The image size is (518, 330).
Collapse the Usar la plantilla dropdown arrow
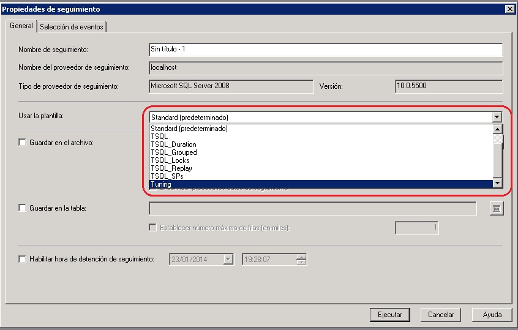[x=497, y=117]
